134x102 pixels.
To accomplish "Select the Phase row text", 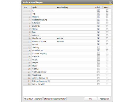I will point(35,66).
